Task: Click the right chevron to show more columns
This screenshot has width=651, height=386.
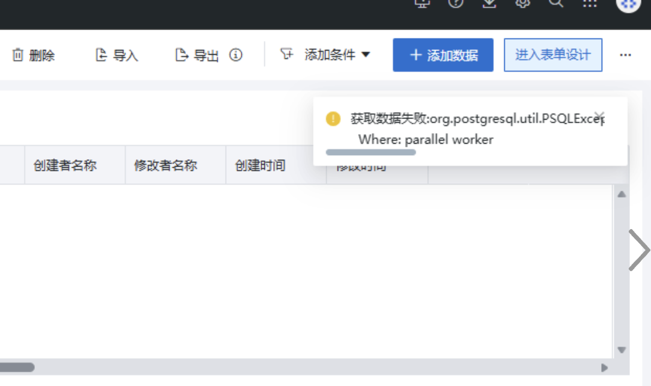Action: coord(640,250)
